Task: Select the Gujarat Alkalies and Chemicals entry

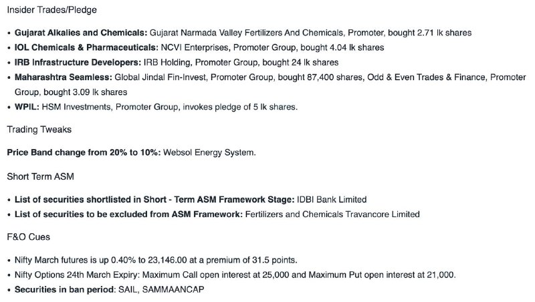Action: tap(81, 33)
